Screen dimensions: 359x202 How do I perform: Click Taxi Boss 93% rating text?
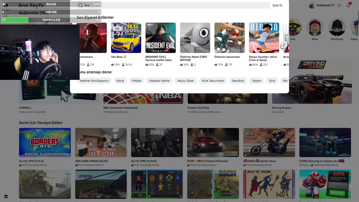click(115, 65)
